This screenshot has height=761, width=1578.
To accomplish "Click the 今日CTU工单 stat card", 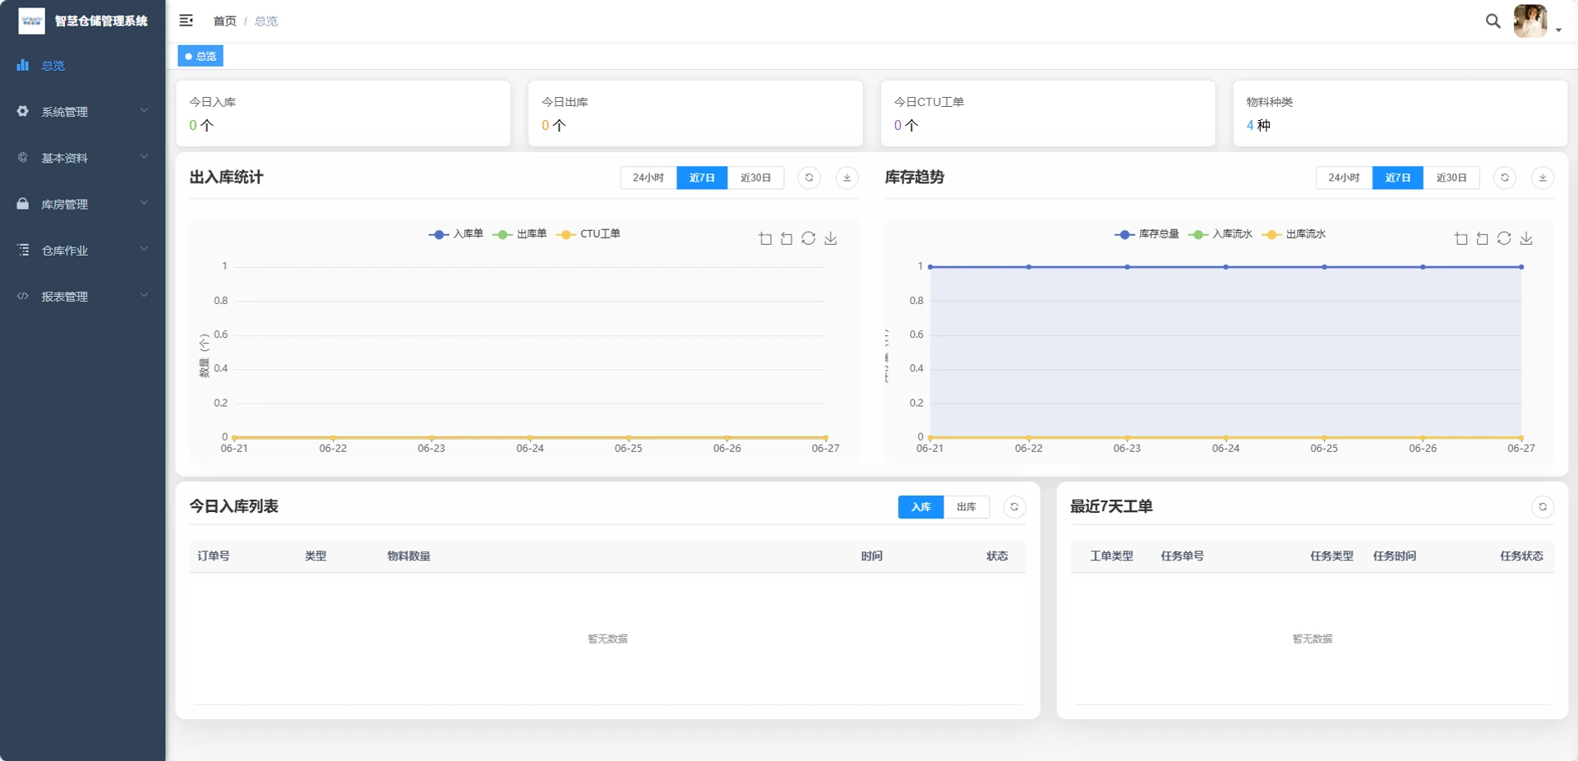I will (x=1048, y=113).
